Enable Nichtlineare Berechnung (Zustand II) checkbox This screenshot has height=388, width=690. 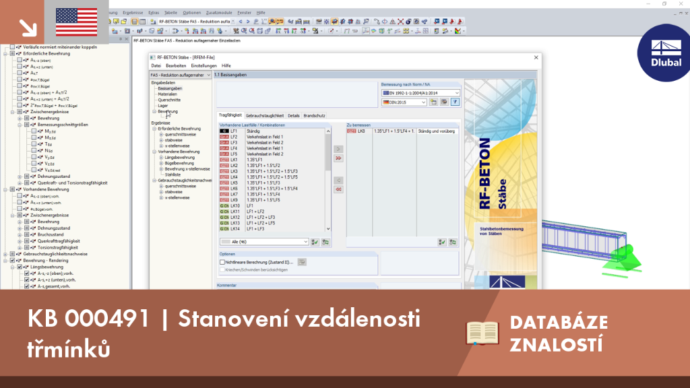click(222, 262)
